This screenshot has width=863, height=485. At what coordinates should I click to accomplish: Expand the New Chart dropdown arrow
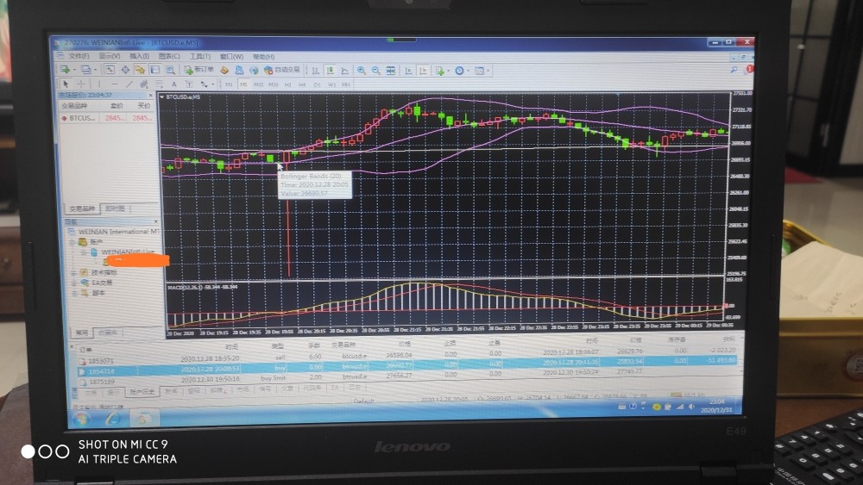(74, 71)
